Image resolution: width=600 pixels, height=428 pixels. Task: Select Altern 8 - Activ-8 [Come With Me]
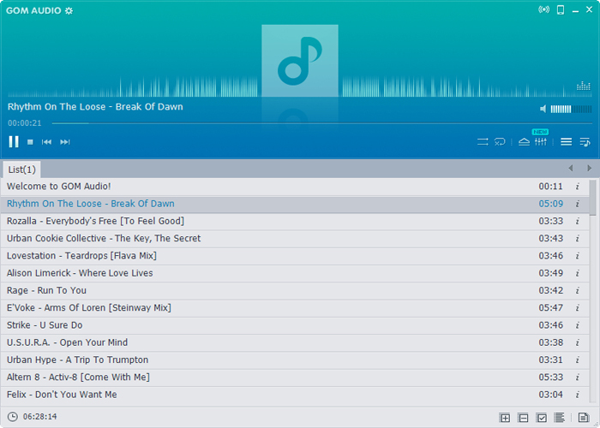pos(295,377)
